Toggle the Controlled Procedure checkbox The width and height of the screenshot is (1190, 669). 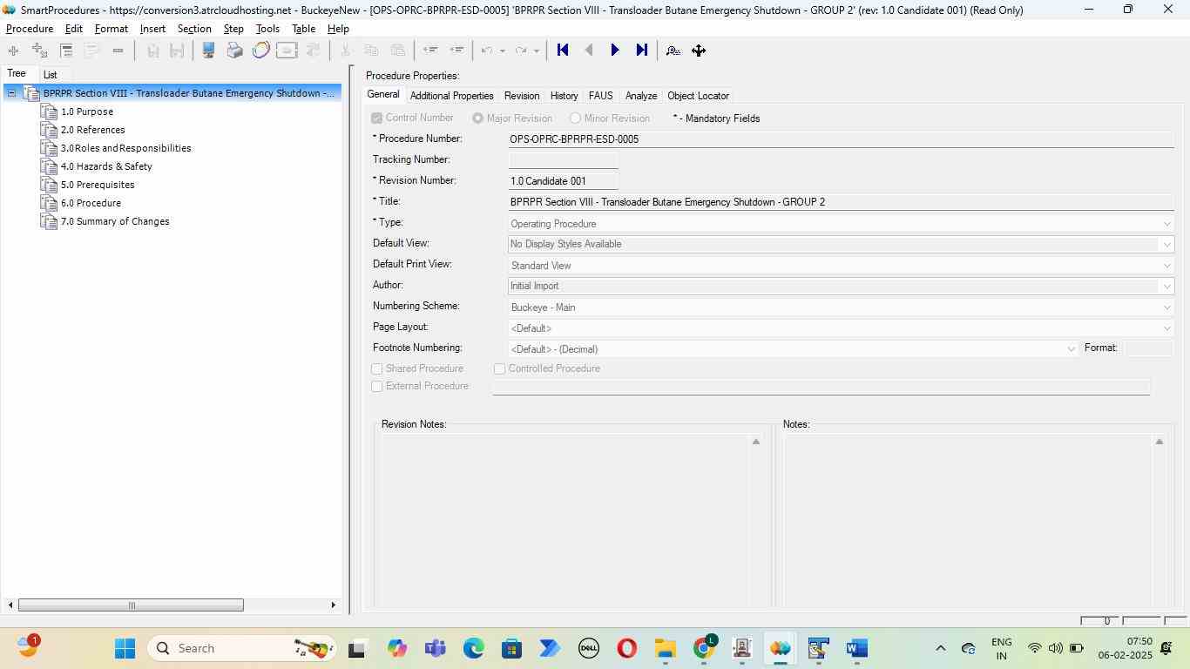(x=500, y=369)
